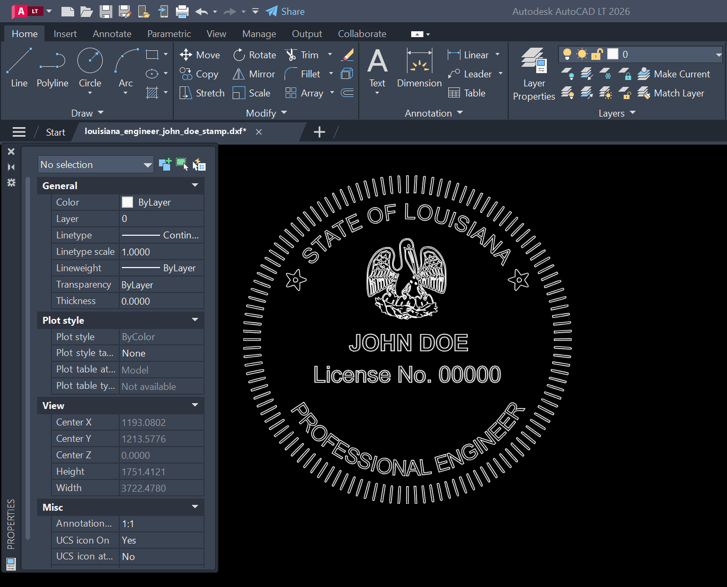
Task: Click Match Layer button
Action: coord(671,93)
